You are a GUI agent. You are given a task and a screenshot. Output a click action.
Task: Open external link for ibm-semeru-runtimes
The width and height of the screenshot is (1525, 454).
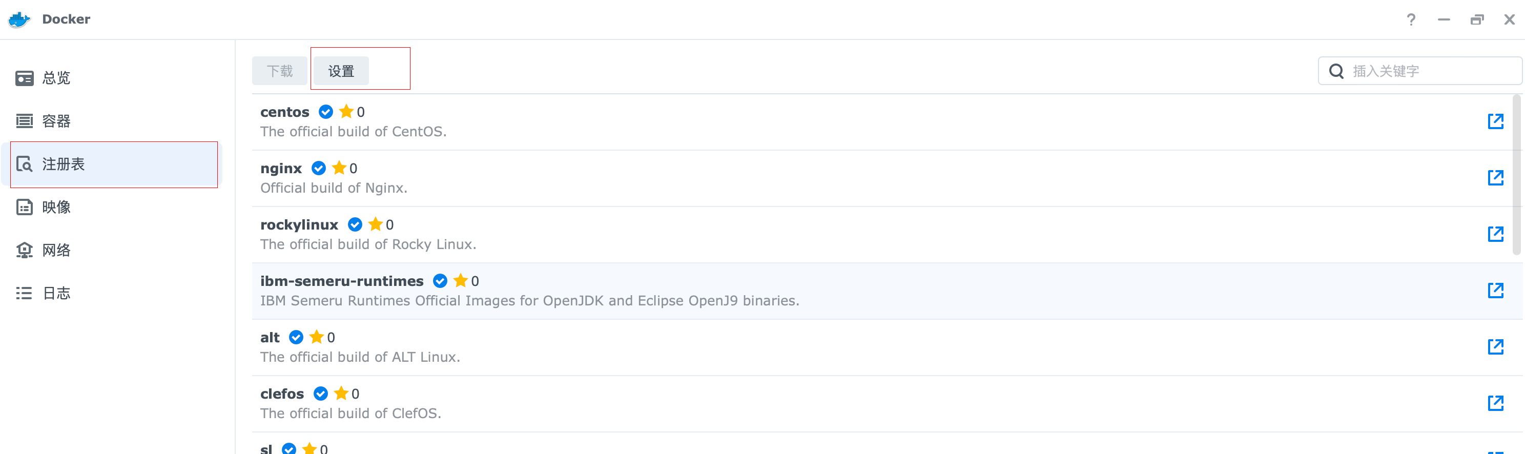click(x=1495, y=290)
